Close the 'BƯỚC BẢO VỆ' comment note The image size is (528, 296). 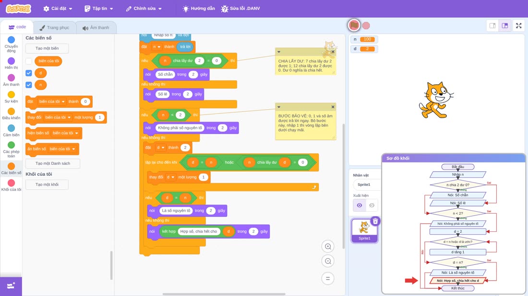tap(333, 107)
